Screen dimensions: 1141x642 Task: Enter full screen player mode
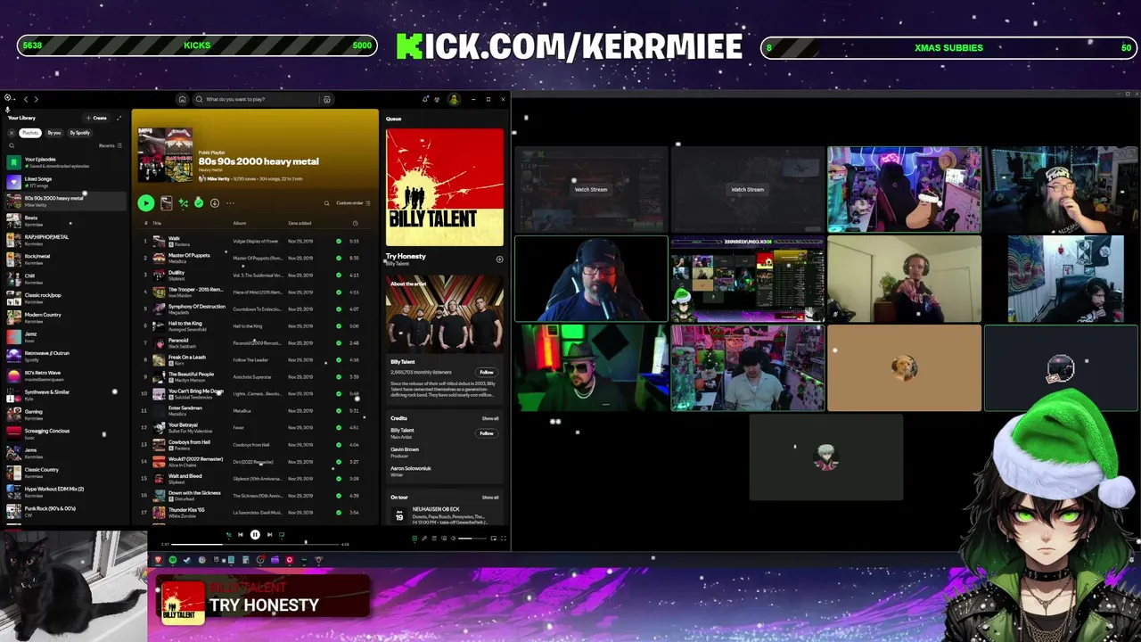point(504,539)
